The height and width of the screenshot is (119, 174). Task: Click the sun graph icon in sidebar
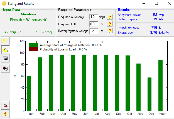5,42
